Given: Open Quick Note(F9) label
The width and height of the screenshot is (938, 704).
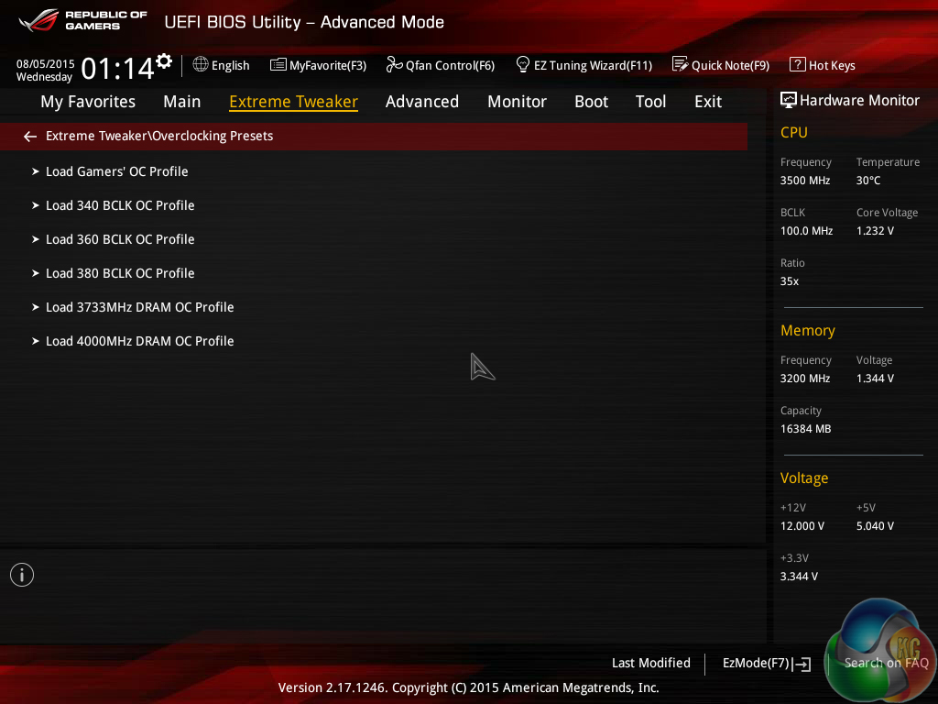Looking at the screenshot, I should click(730, 65).
